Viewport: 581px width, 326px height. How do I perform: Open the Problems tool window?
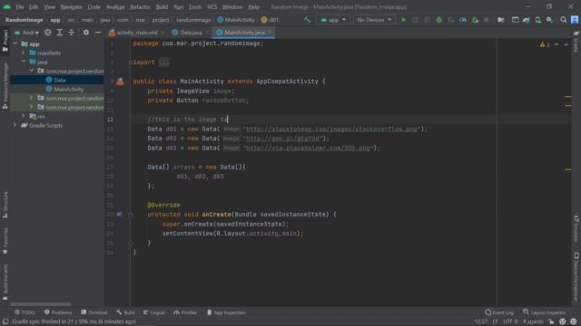(x=58, y=312)
